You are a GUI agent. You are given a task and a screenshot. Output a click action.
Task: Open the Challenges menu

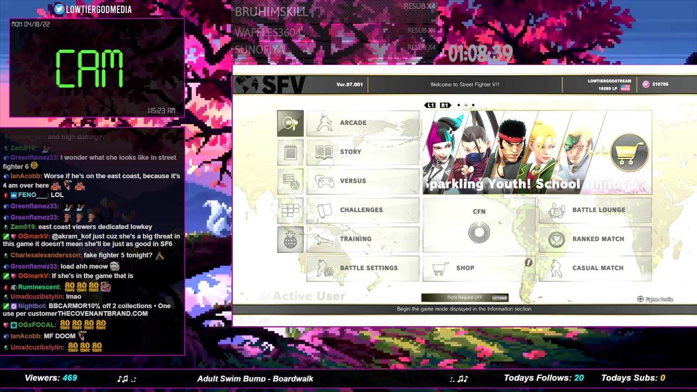pos(363,210)
